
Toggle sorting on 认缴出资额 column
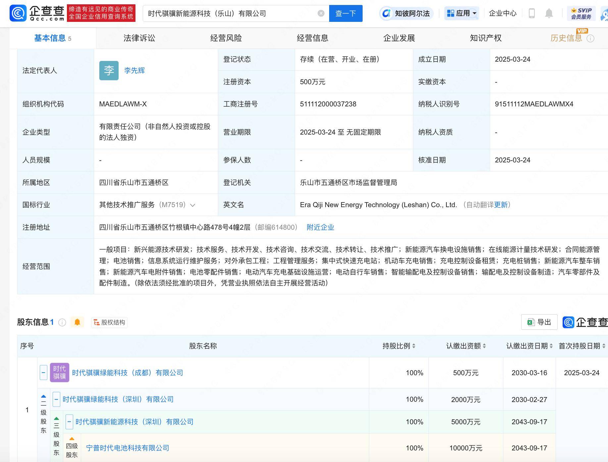[x=485, y=346]
